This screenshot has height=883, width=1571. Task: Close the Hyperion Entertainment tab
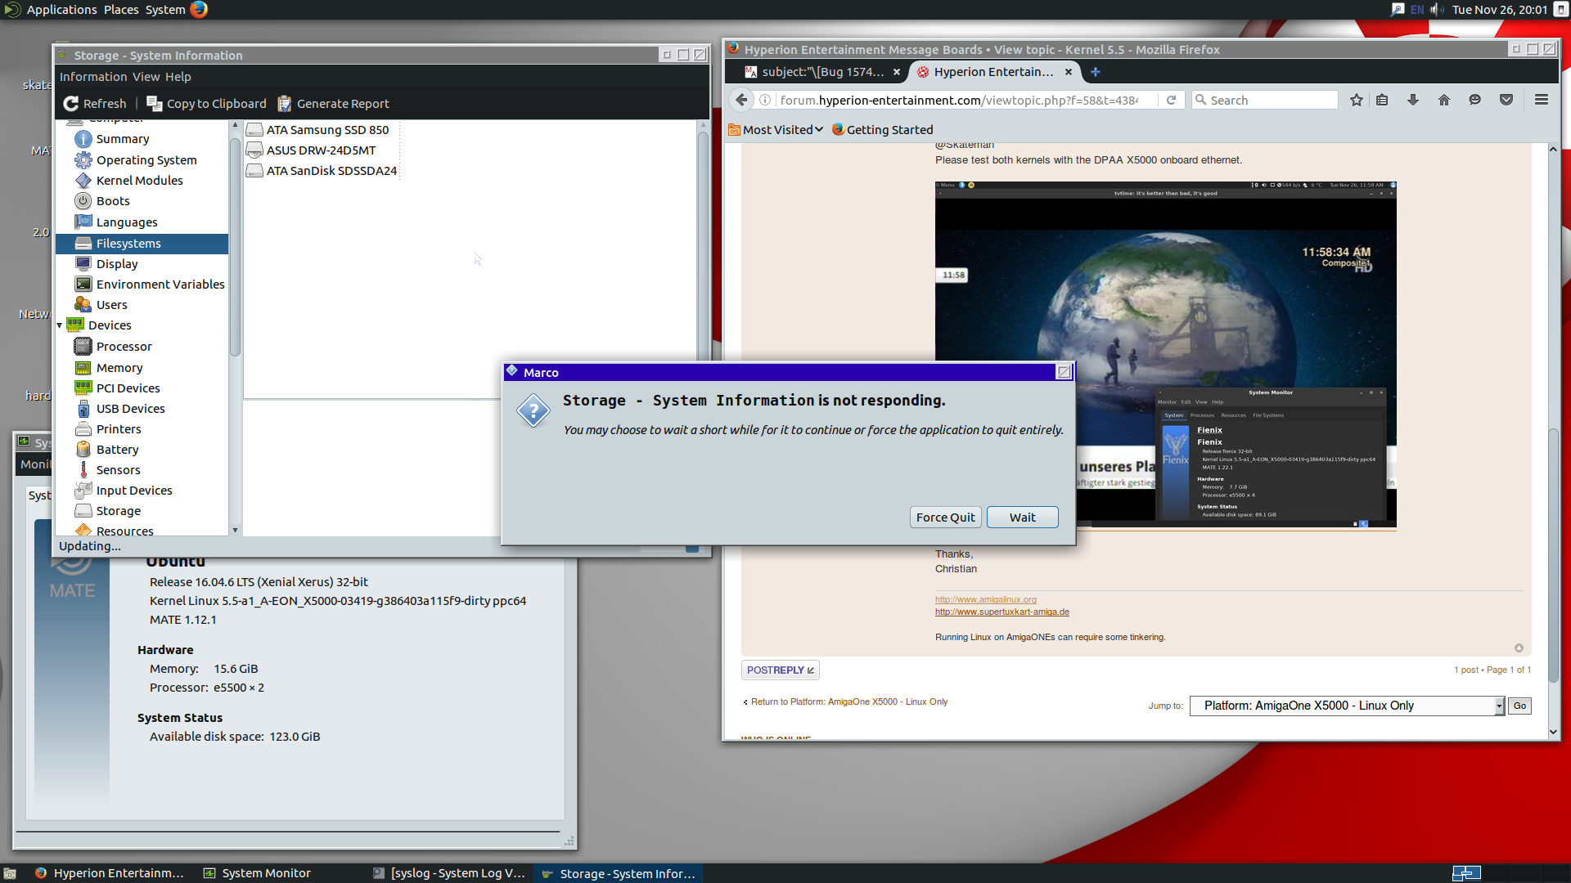pos(1068,72)
